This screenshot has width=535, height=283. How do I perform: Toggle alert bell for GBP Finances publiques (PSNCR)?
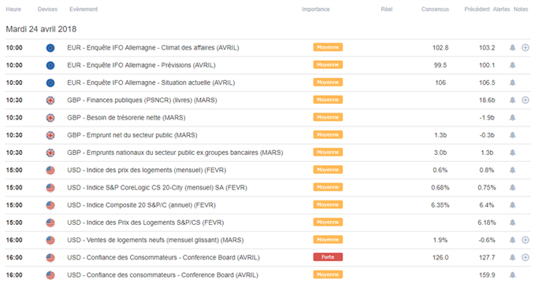(512, 100)
